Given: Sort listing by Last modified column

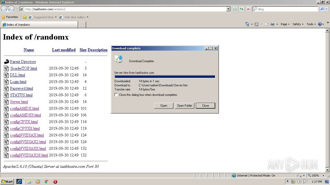Looking at the screenshot, I should 64,50.
